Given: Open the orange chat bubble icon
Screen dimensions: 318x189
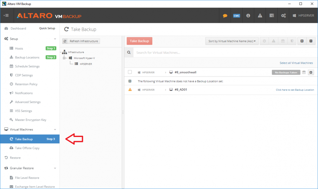Looking at the screenshot, I should (x=225, y=16).
